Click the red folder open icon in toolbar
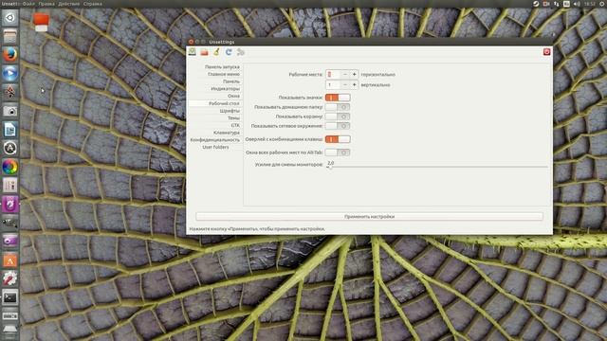Viewport: 607px width, 341px height. coord(204,52)
